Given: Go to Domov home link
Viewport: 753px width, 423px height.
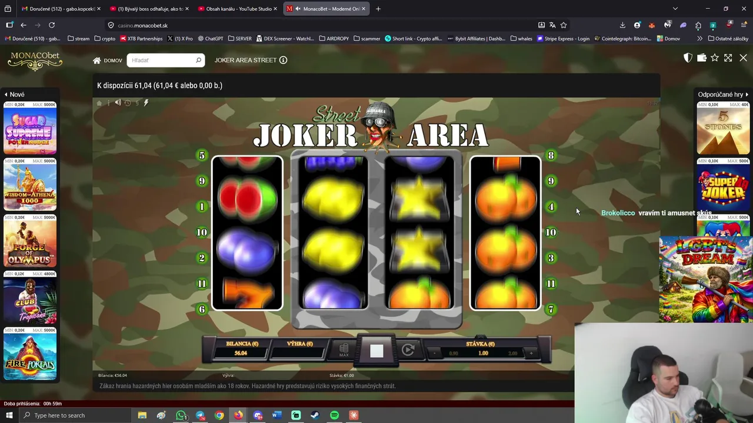Looking at the screenshot, I should click(x=108, y=60).
